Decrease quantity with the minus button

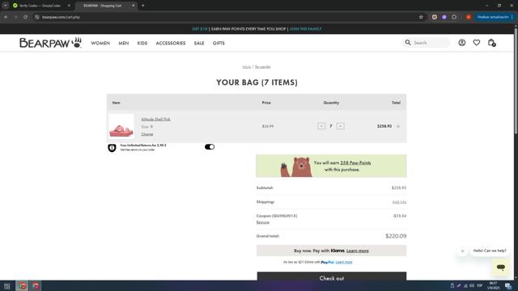tap(321, 126)
